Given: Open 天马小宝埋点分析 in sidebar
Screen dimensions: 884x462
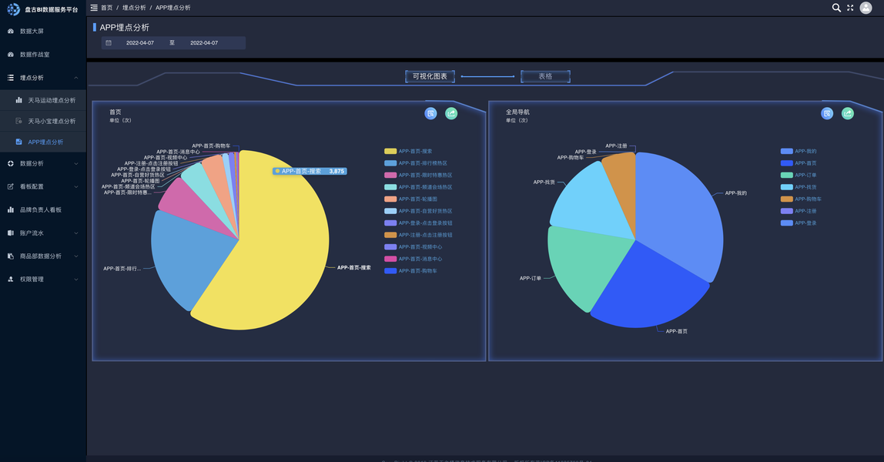Looking at the screenshot, I should [x=43, y=121].
